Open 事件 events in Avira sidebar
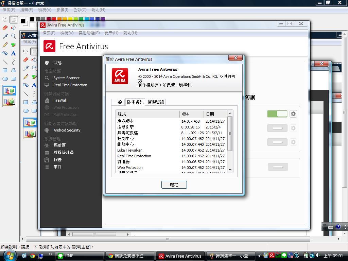 tap(57, 167)
